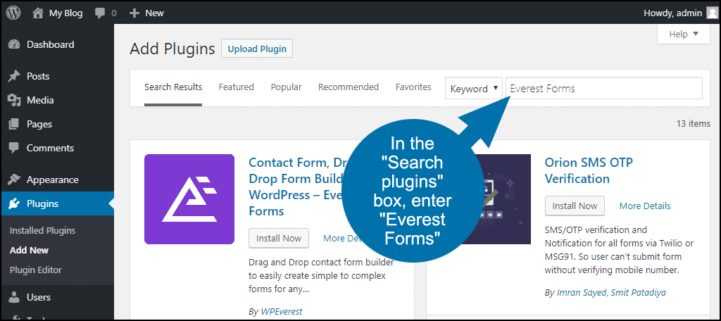Click the Pages icon in sidebar
This screenshot has width=721, height=321.
(14, 124)
